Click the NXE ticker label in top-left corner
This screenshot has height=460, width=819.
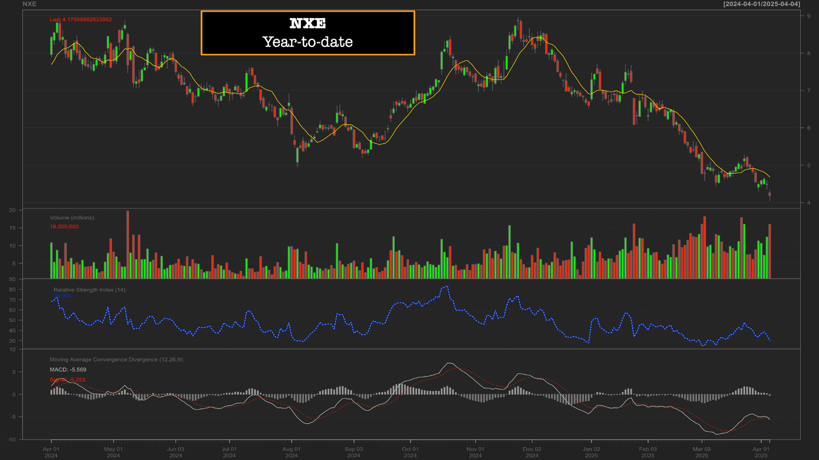[29, 4]
